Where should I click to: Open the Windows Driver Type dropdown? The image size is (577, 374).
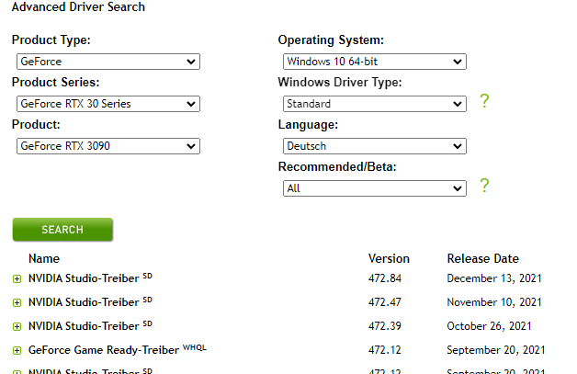pyautogui.click(x=375, y=104)
